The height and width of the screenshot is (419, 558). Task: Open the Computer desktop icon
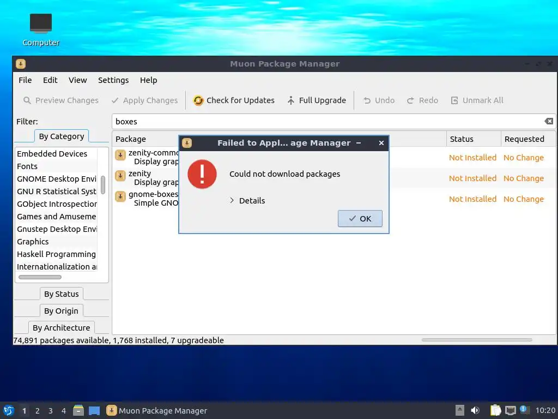click(x=41, y=31)
